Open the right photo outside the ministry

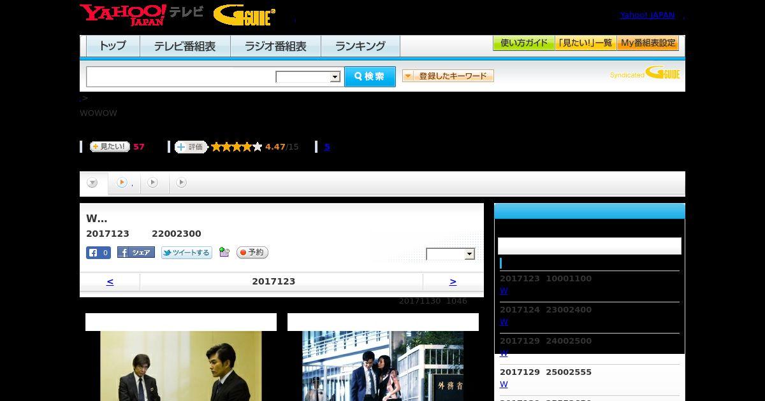pyautogui.click(x=382, y=366)
